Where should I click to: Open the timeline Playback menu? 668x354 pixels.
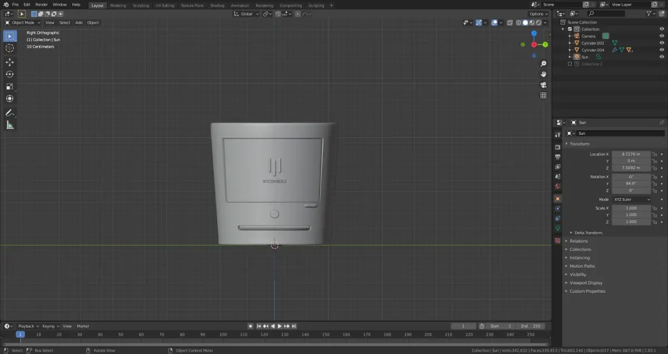[28, 326]
